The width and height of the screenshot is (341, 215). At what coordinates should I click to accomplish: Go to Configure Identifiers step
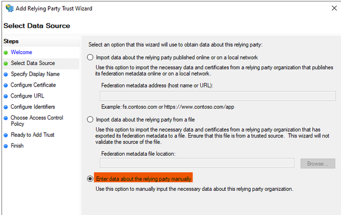click(33, 107)
